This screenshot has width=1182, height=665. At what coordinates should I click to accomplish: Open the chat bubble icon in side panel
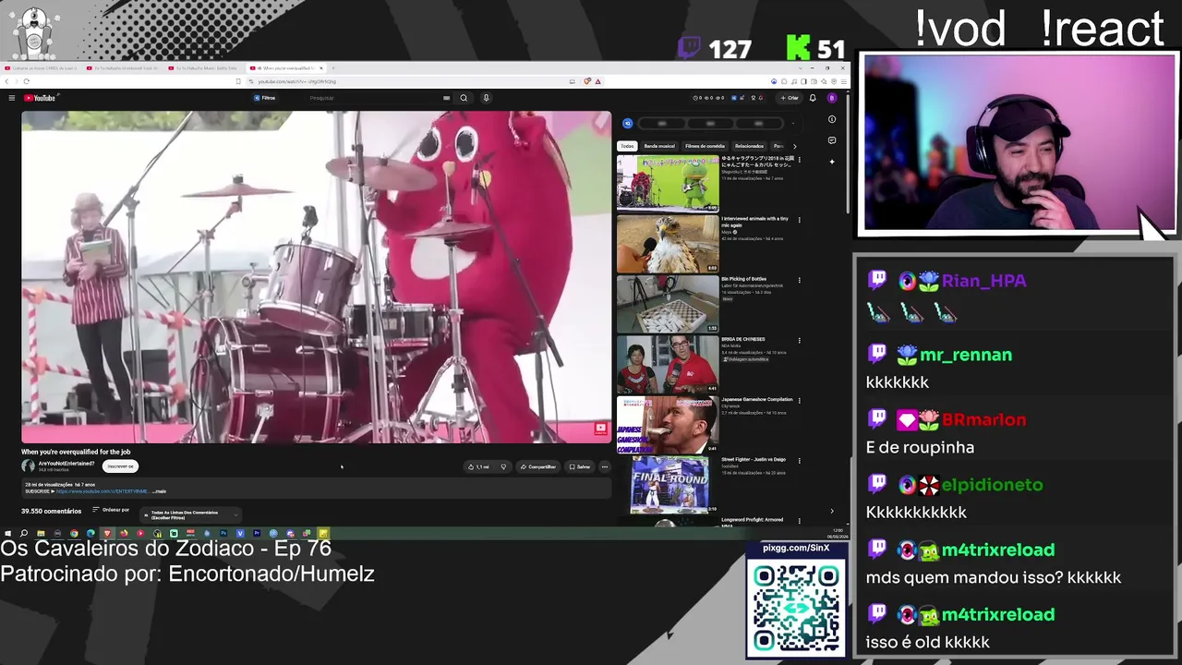(832, 140)
